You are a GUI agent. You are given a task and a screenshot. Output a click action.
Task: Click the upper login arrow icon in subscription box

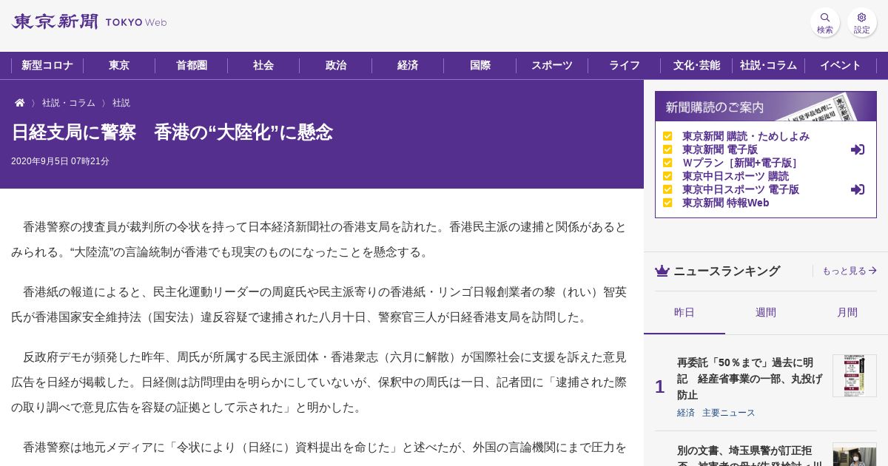[x=858, y=149]
